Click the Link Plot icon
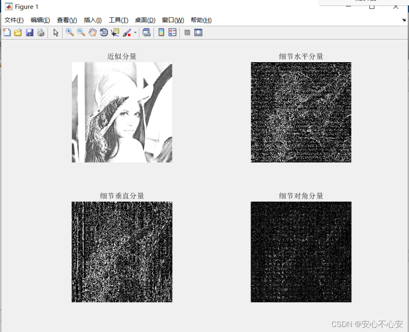 click(x=146, y=33)
